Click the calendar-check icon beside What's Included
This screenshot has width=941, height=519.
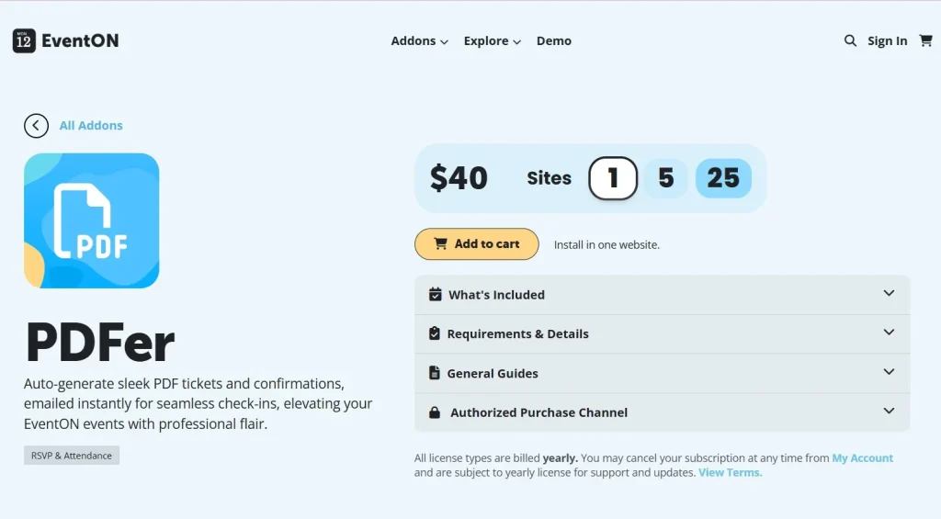click(435, 295)
